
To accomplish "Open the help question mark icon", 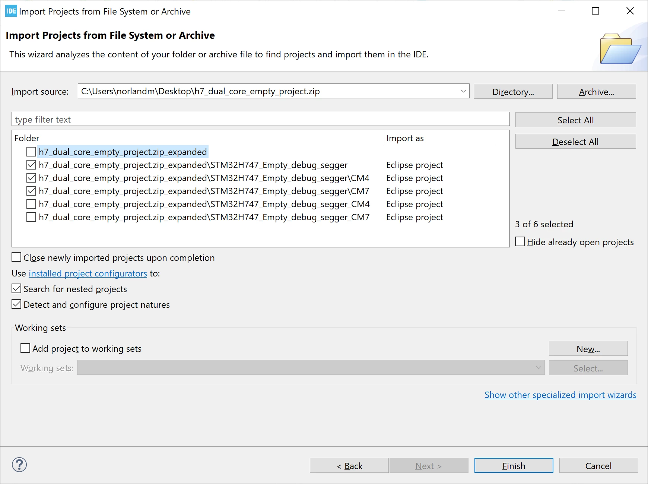I will pyautogui.click(x=19, y=465).
